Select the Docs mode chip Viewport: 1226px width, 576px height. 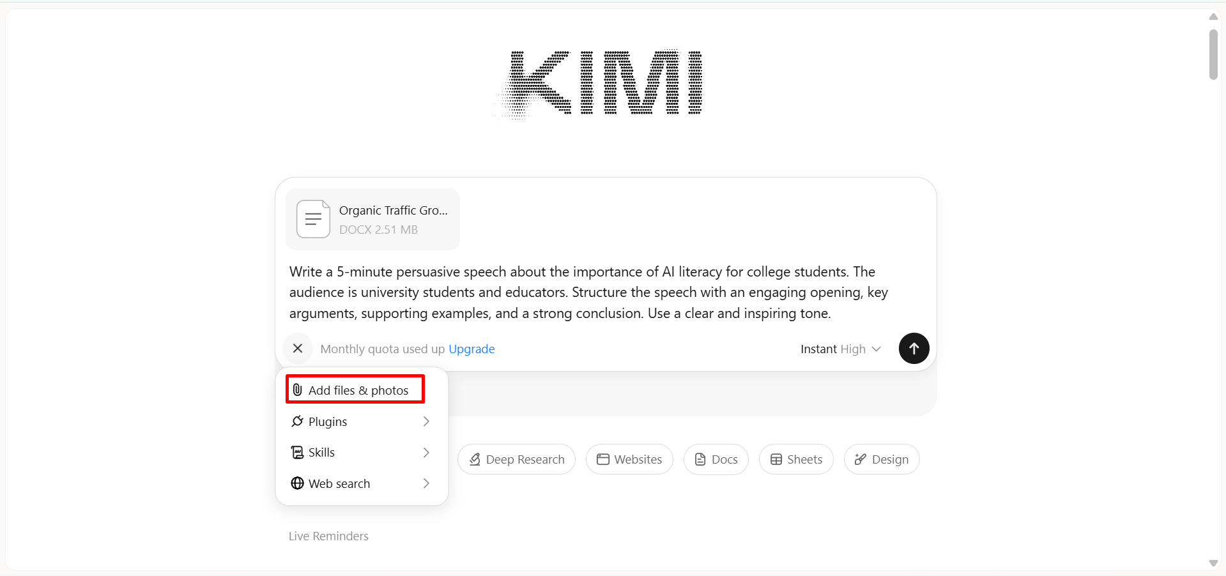click(716, 459)
